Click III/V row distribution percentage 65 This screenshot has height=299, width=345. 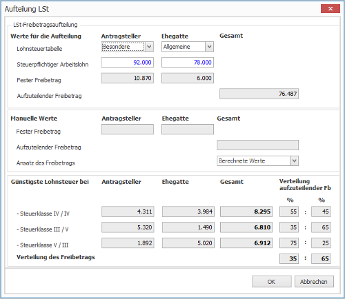click(x=321, y=227)
